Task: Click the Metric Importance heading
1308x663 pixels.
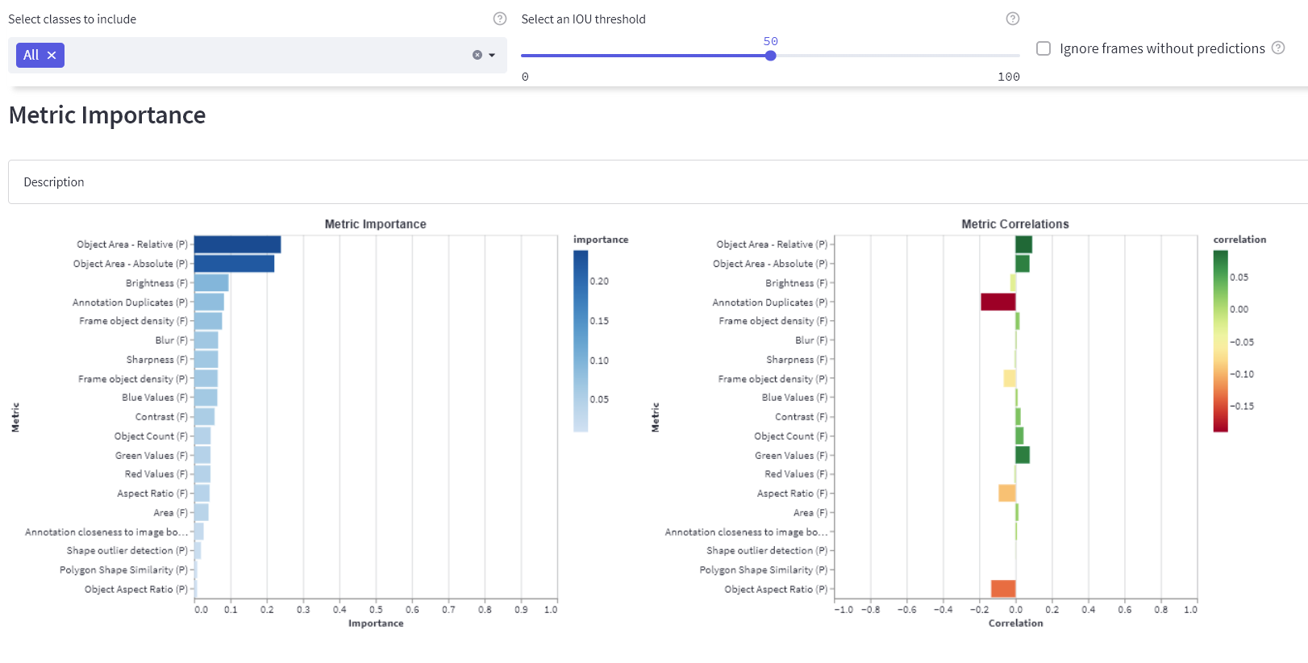Action: (107, 115)
